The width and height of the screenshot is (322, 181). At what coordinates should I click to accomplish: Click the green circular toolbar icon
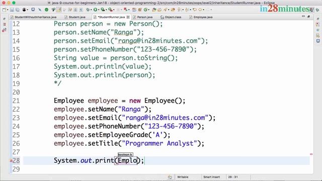46,10
